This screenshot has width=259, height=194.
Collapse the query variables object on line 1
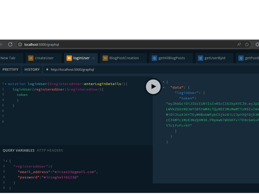click(7, 161)
